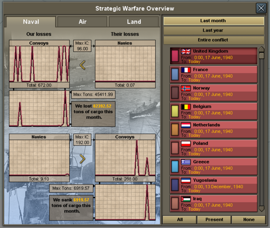Click the Max Tons: 6919.57 label
This screenshot has height=228, width=270.
click(x=71, y=188)
